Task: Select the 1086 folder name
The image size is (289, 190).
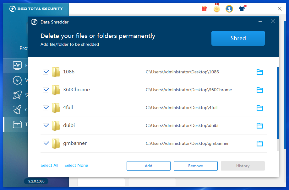Action: point(69,72)
